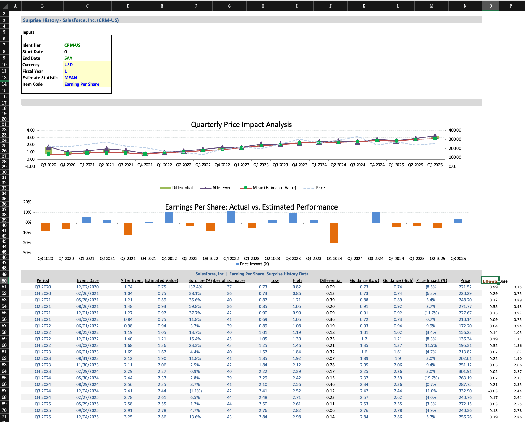Select column B header

point(43,6)
